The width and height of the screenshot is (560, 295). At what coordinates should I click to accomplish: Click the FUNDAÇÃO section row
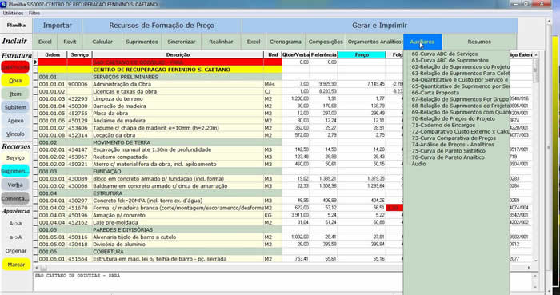coord(160,172)
